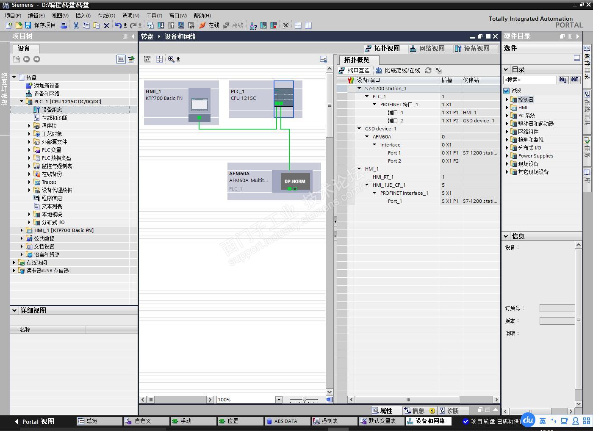Click the Stop CPU icon
593x431 pixels.
[x=274, y=25]
